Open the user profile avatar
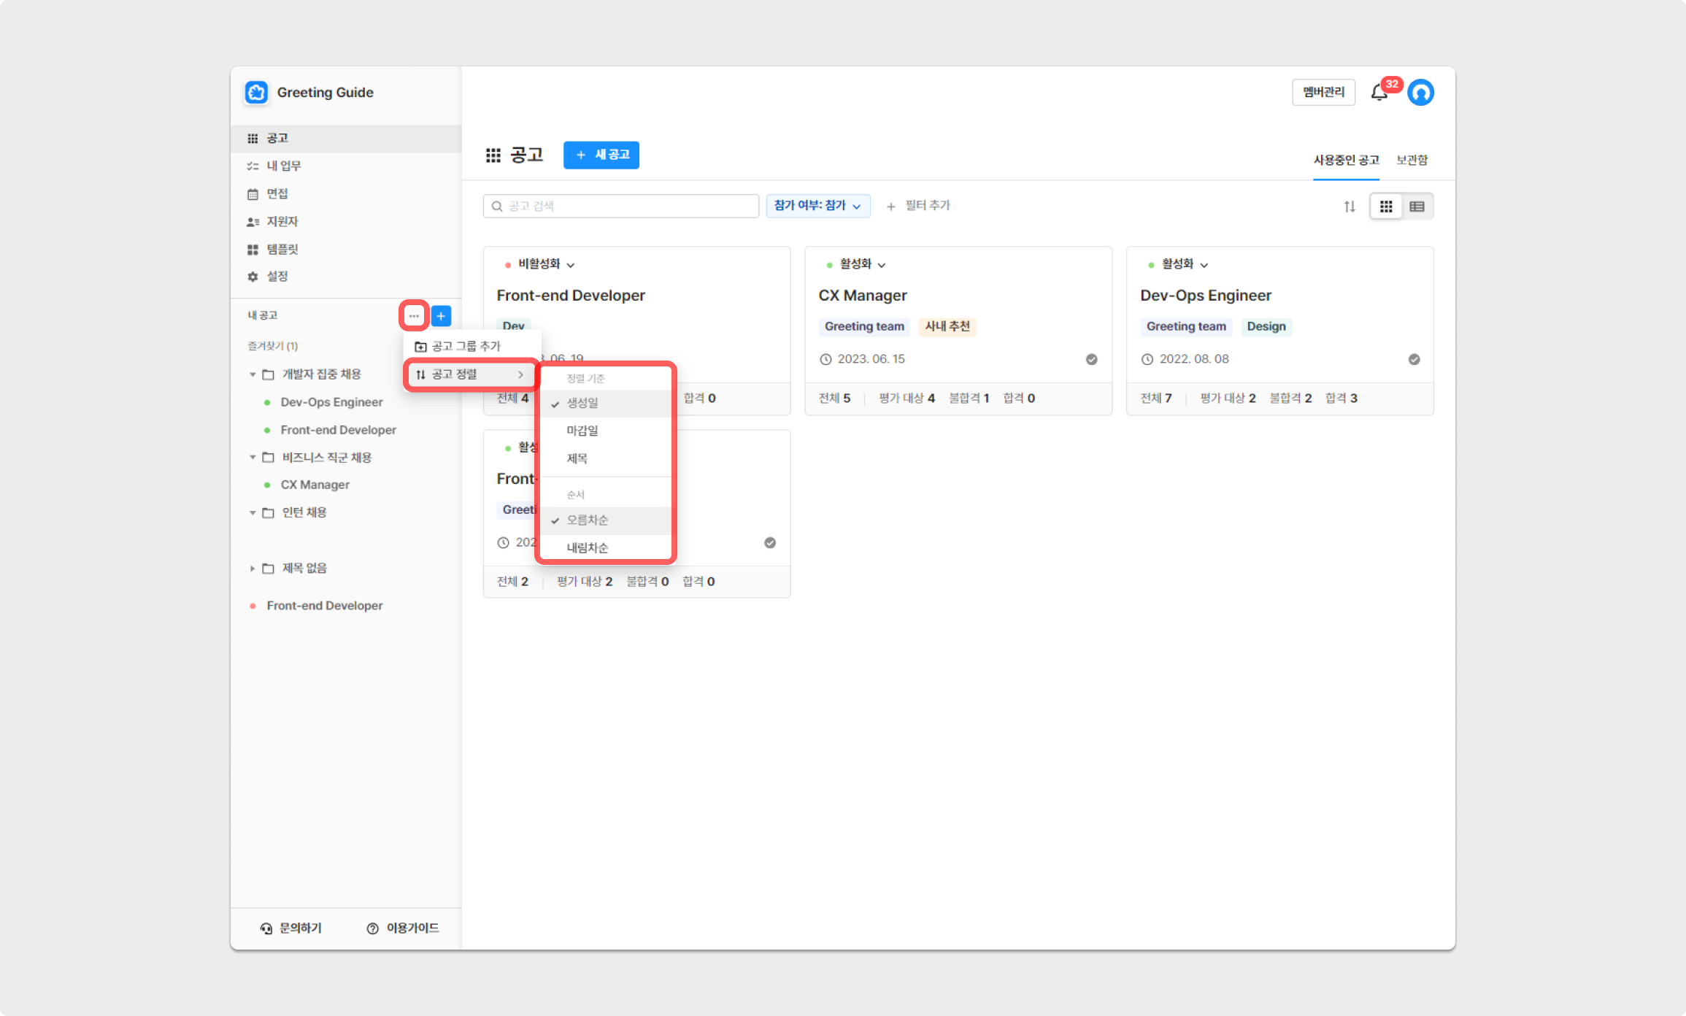Image resolution: width=1686 pixels, height=1016 pixels. (x=1420, y=93)
